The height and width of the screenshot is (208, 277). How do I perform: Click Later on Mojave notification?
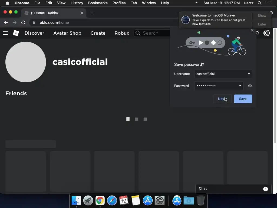point(262,24)
